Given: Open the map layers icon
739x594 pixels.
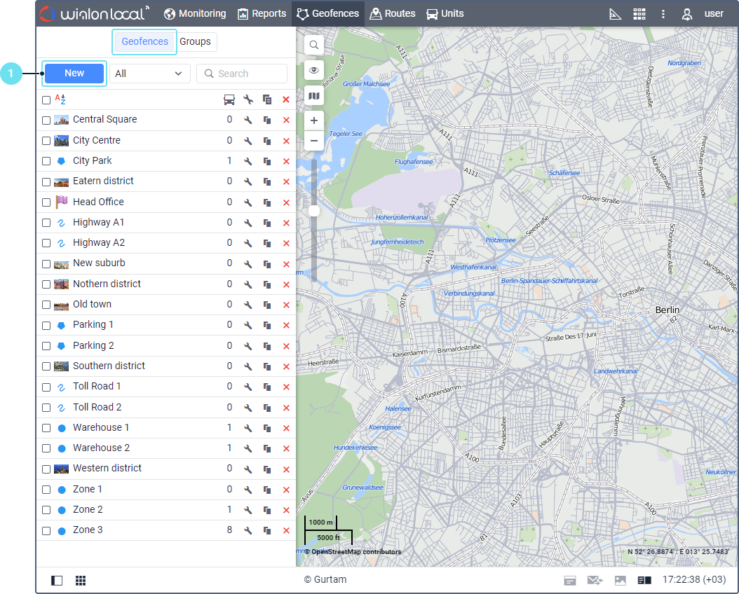Looking at the screenshot, I should point(313,95).
